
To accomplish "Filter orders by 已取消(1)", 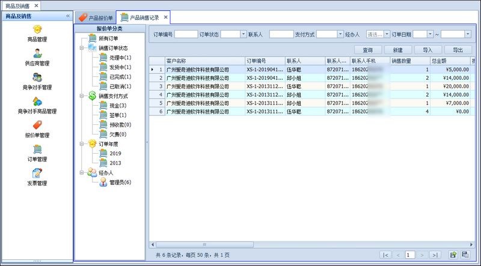I will click(120, 86).
